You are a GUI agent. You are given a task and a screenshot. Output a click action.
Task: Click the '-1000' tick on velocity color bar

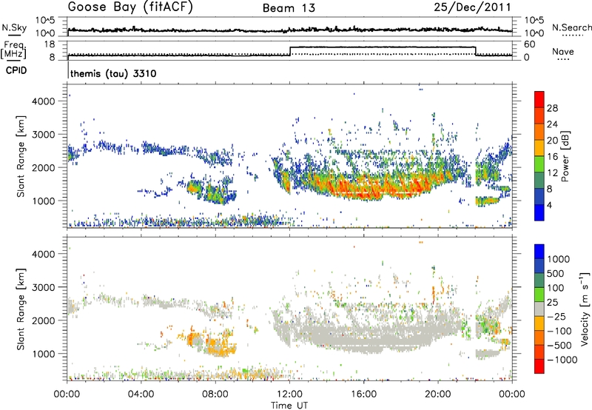562,360
